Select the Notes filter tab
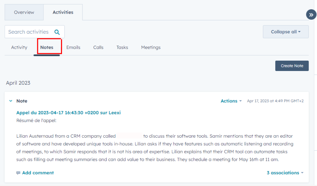Viewport: 317px width, 186px height. pyautogui.click(x=47, y=47)
